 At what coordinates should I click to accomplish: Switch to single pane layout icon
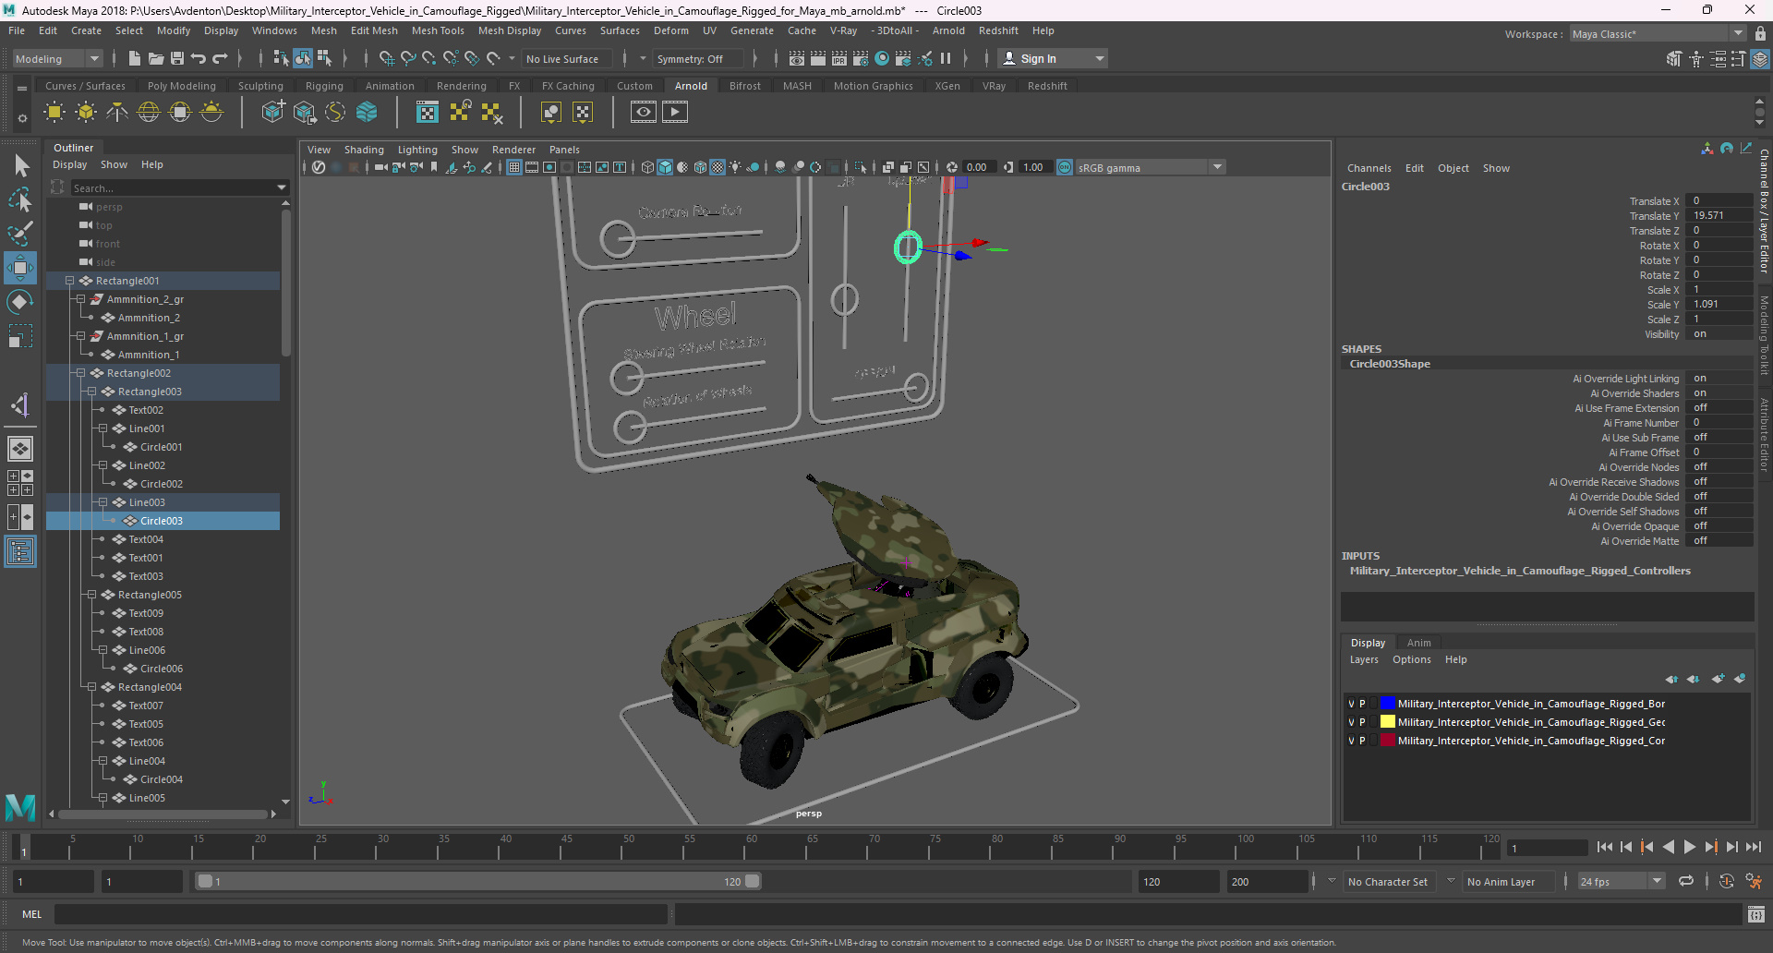(x=19, y=449)
